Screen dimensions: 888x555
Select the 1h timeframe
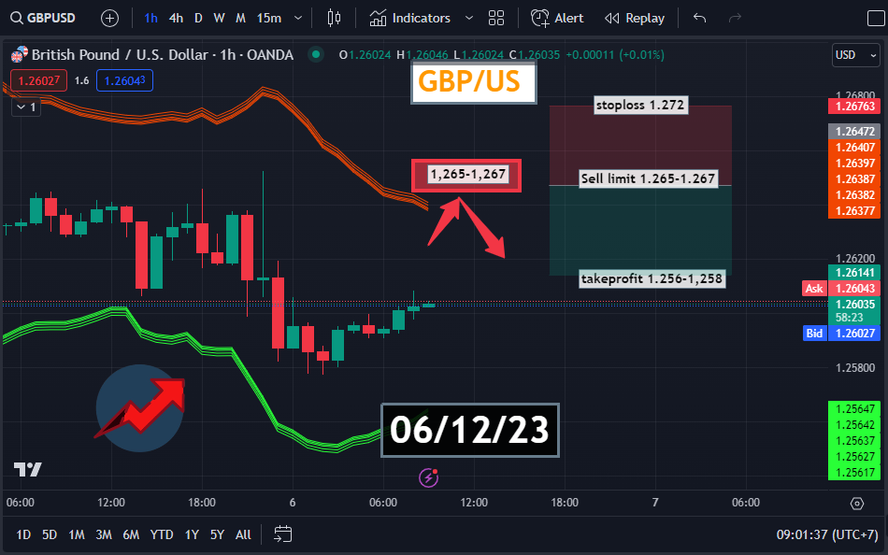pyautogui.click(x=150, y=18)
